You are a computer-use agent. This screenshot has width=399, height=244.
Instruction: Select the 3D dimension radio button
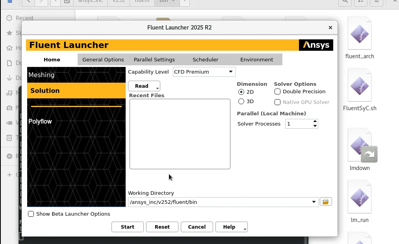click(x=241, y=102)
